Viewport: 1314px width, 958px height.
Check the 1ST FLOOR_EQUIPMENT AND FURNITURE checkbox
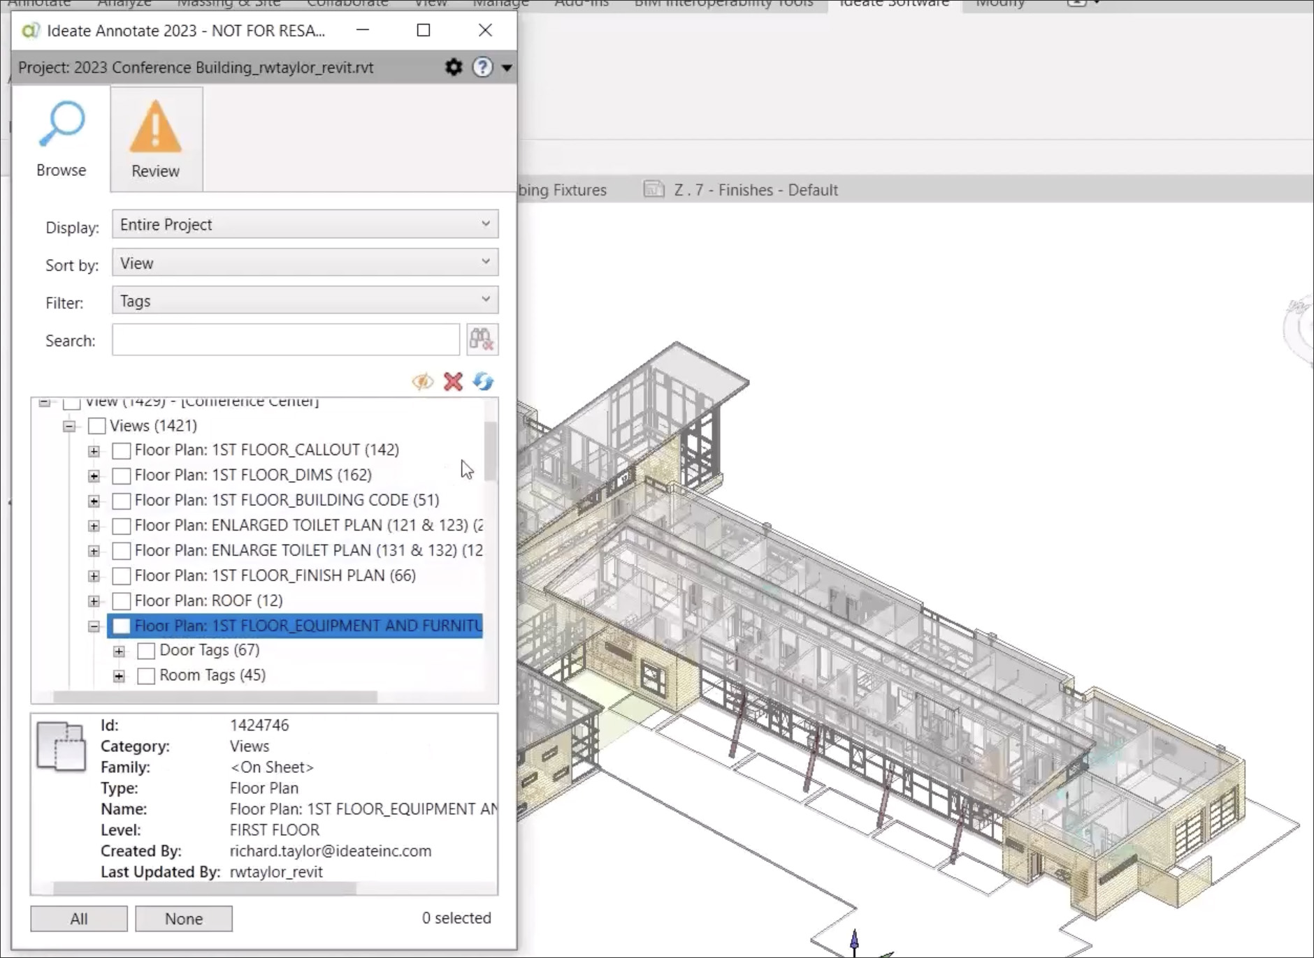pos(122,626)
